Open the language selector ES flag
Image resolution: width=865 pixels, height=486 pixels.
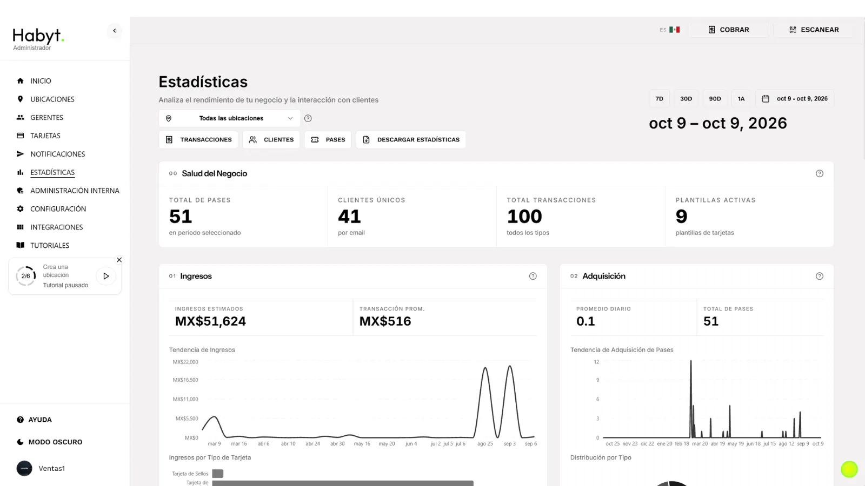[669, 30]
